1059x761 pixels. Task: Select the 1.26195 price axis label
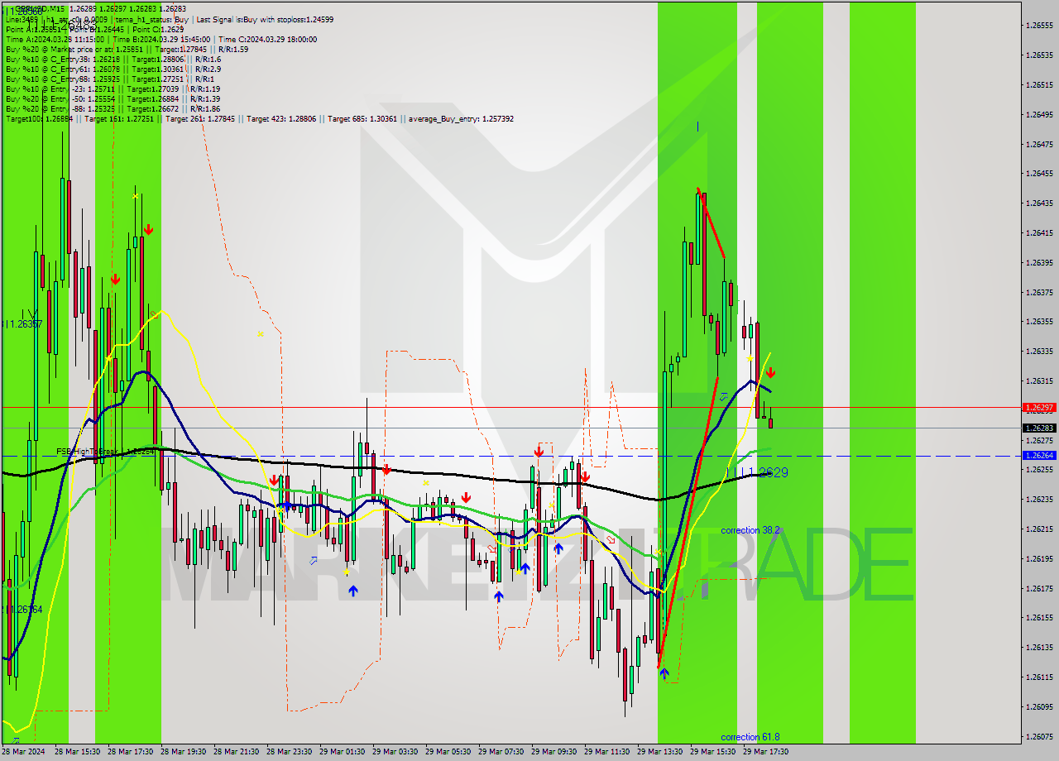(1039, 559)
